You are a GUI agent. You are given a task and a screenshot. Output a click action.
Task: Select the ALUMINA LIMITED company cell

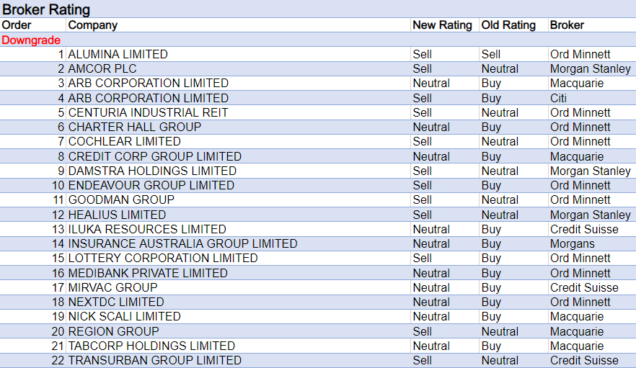click(x=118, y=54)
